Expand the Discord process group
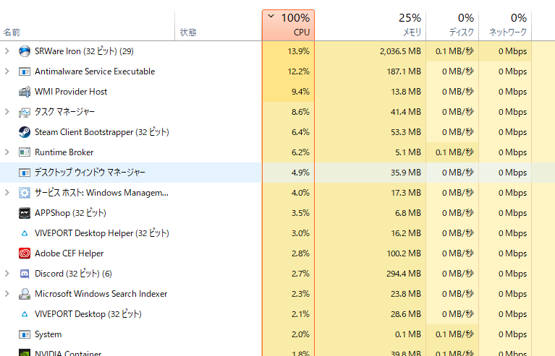Viewport: 555px width, 356px height. pyautogui.click(x=7, y=274)
